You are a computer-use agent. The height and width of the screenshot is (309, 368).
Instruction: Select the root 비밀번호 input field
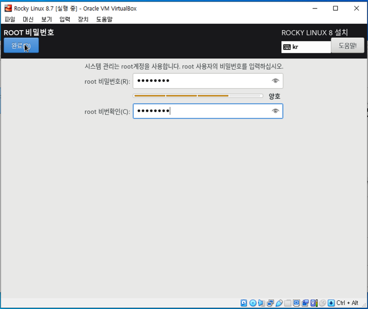[x=201, y=81]
